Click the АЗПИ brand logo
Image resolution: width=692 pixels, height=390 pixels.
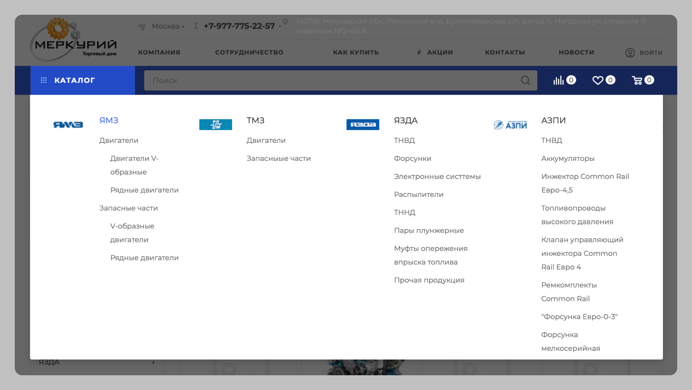coord(510,125)
